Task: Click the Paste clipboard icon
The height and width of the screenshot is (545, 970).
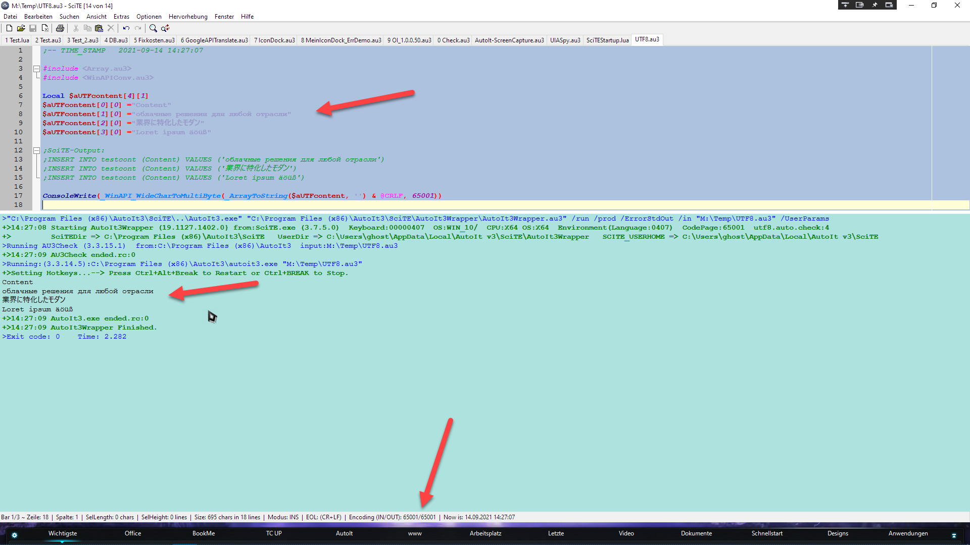Action: (x=99, y=28)
